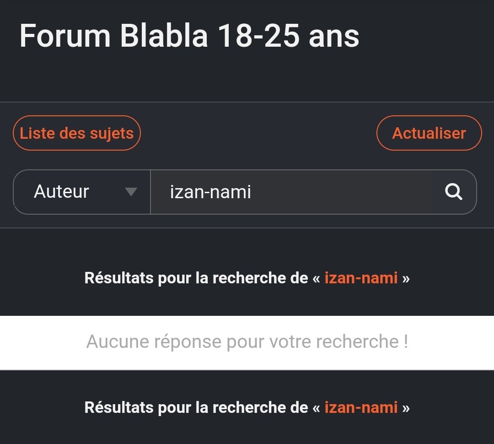This screenshot has width=494, height=444.
Task: Refresh with the Actualiser button
Action: [x=429, y=133]
